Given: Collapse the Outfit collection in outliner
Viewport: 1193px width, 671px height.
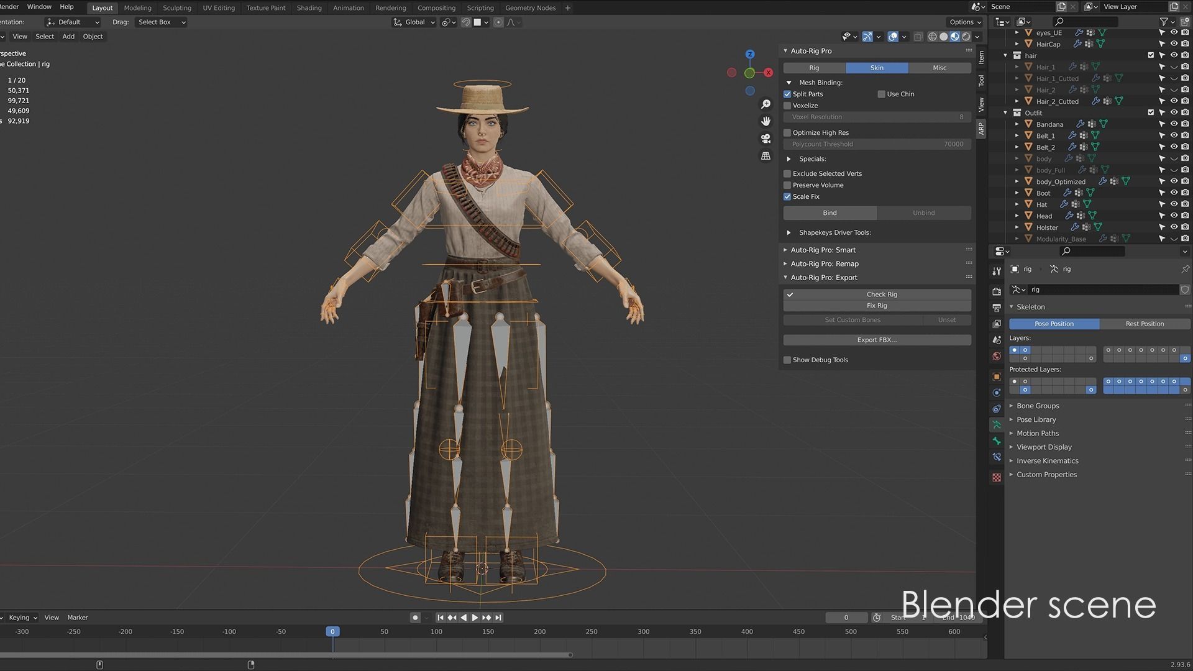Looking at the screenshot, I should 1005,113.
